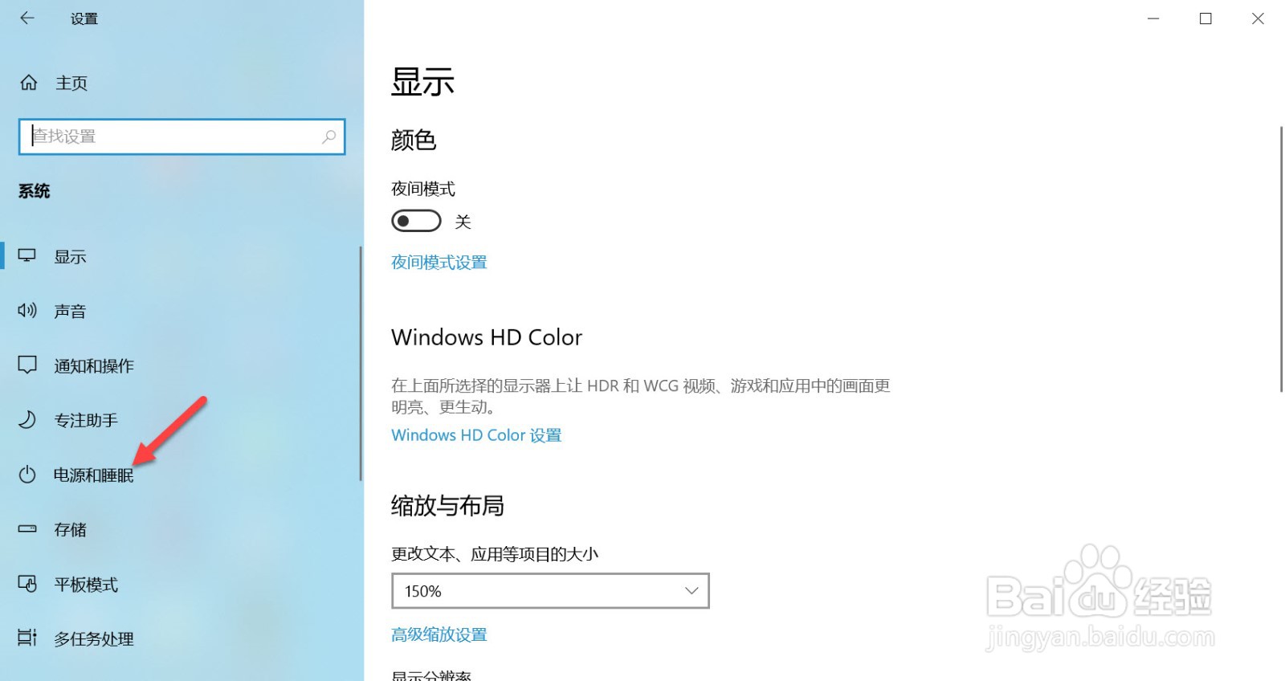Viewport: 1285px width, 681px height.
Task: Expand the 150% scaling dropdown
Action: [550, 591]
